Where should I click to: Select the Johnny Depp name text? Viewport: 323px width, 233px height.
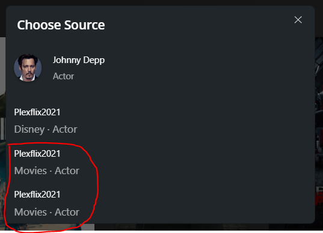(x=79, y=60)
